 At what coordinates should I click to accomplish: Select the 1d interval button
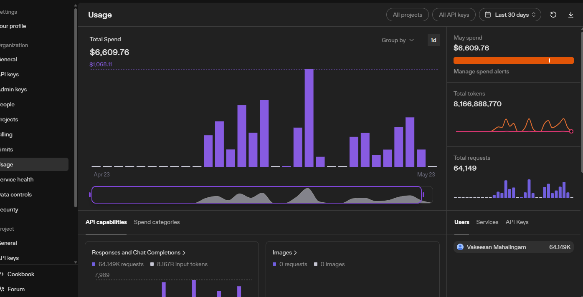point(433,40)
